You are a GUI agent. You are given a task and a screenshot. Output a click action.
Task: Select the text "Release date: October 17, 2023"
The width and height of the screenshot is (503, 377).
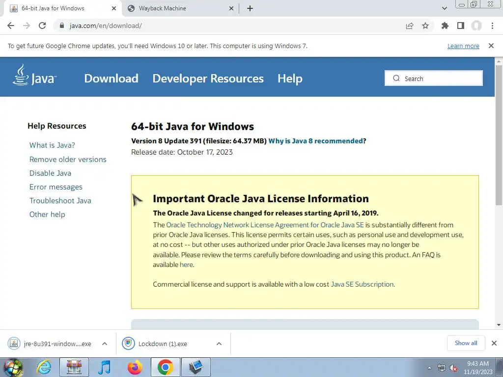[182, 152]
